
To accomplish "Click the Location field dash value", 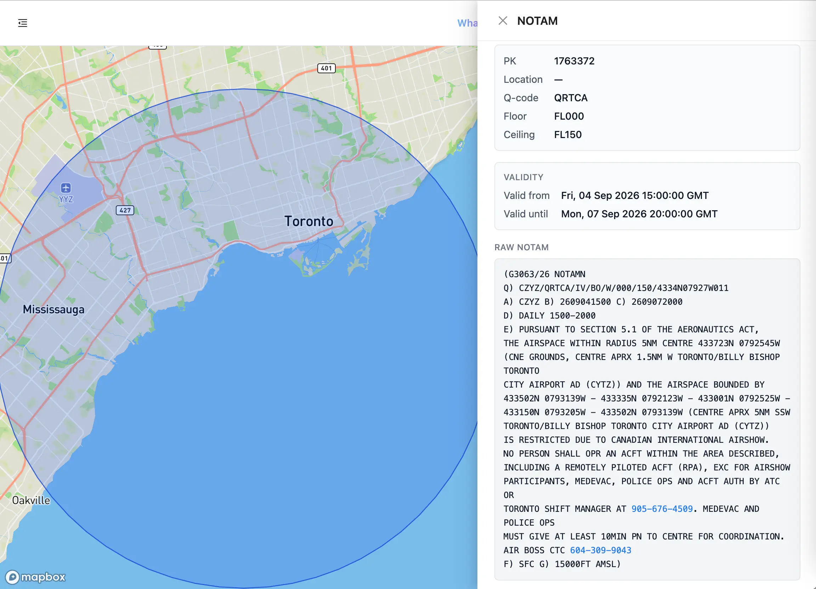I will coord(558,80).
